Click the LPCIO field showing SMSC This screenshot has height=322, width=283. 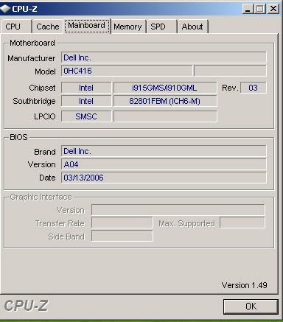86,116
